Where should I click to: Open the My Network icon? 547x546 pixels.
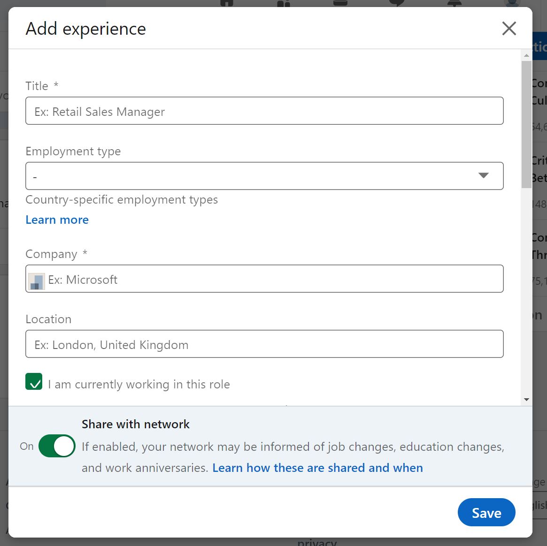pyautogui.click(x=284, y=3)
